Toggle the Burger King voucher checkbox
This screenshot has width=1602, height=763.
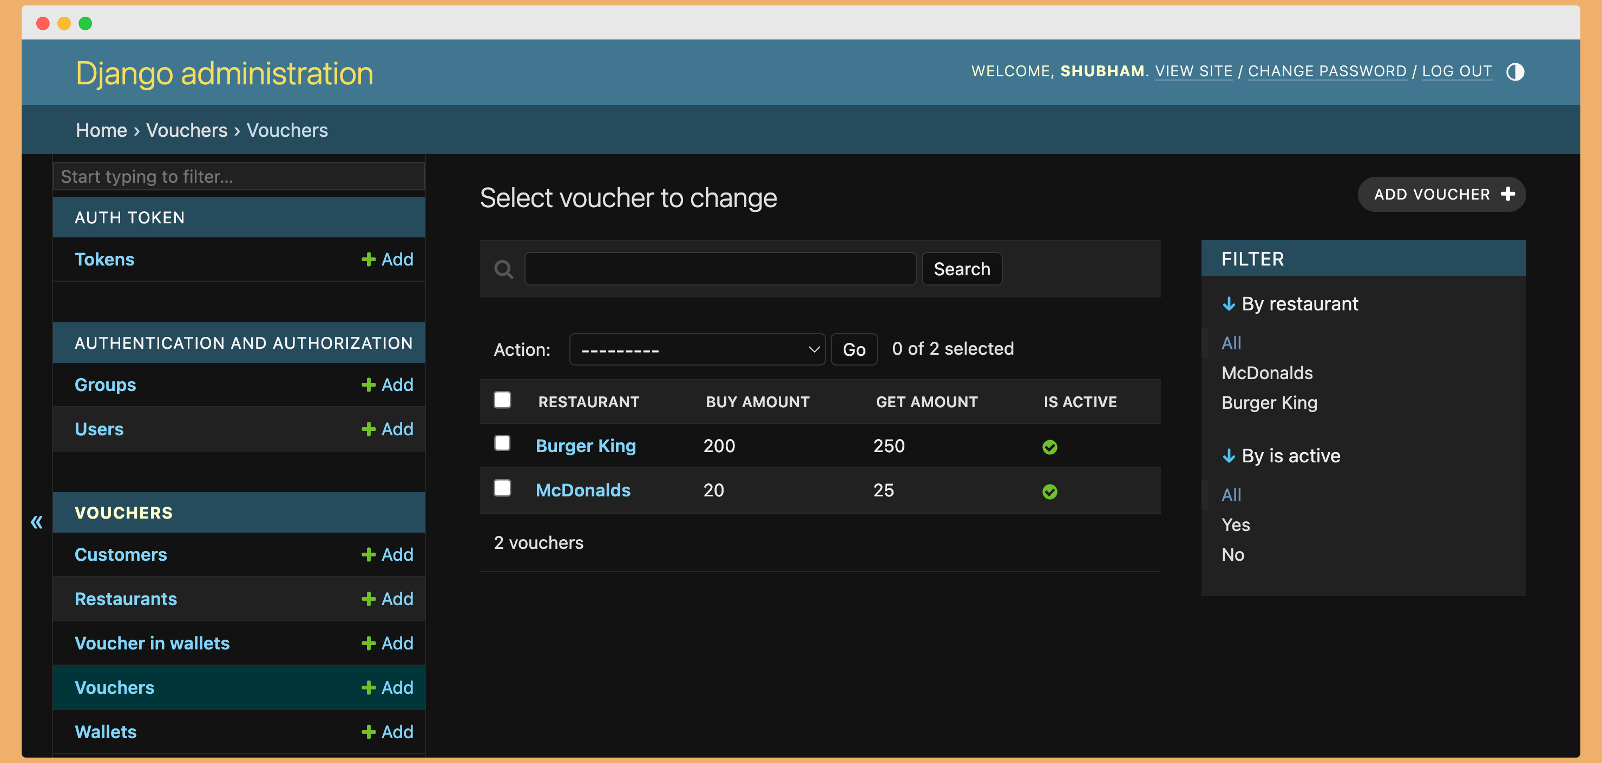point(502,444)
